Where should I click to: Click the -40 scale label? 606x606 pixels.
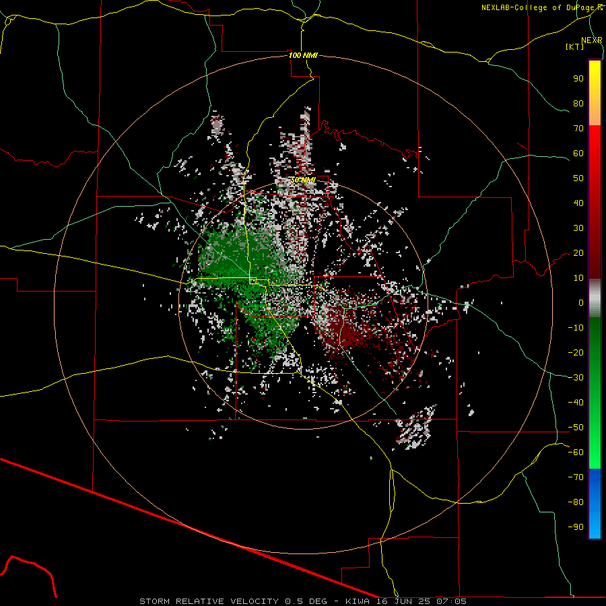coord(576,403)
